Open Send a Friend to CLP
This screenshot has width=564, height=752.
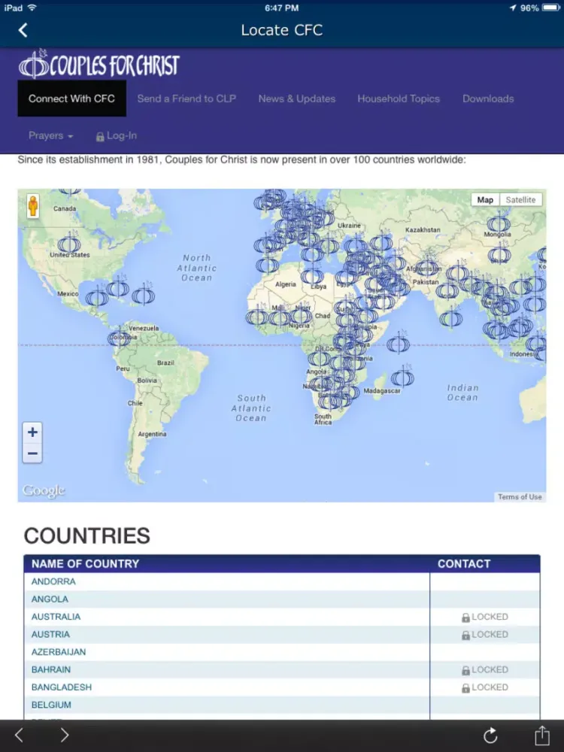click(x=186, y=99)
